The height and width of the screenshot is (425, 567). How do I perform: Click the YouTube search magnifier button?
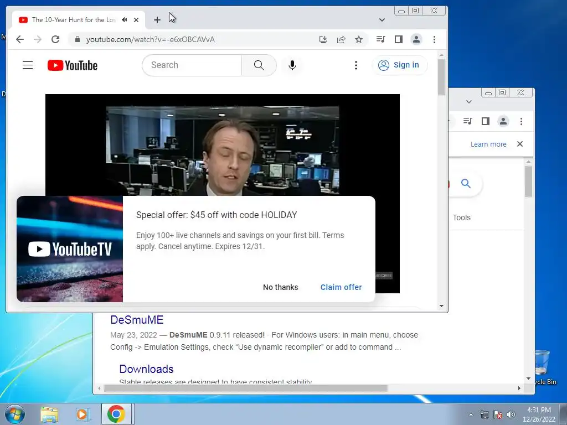(x=259, y=65)
